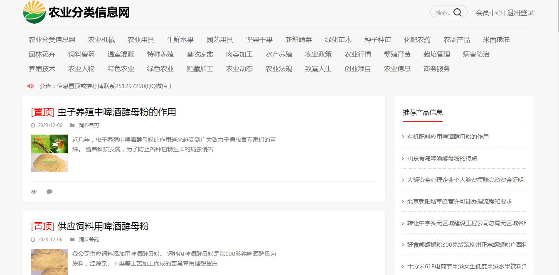Click the caterpillar thumbnail of the first article
The width and height of the screenshot is (559, 275).
(49, 153)
